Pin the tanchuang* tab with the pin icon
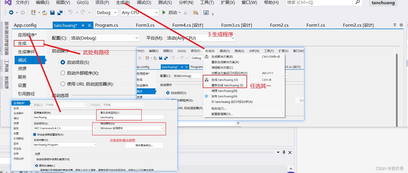Viewport: 408px width, 173px height. 83,25
